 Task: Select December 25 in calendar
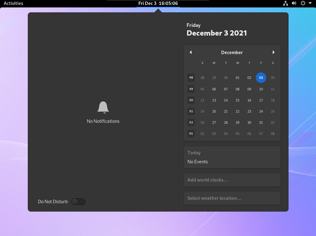272,111
